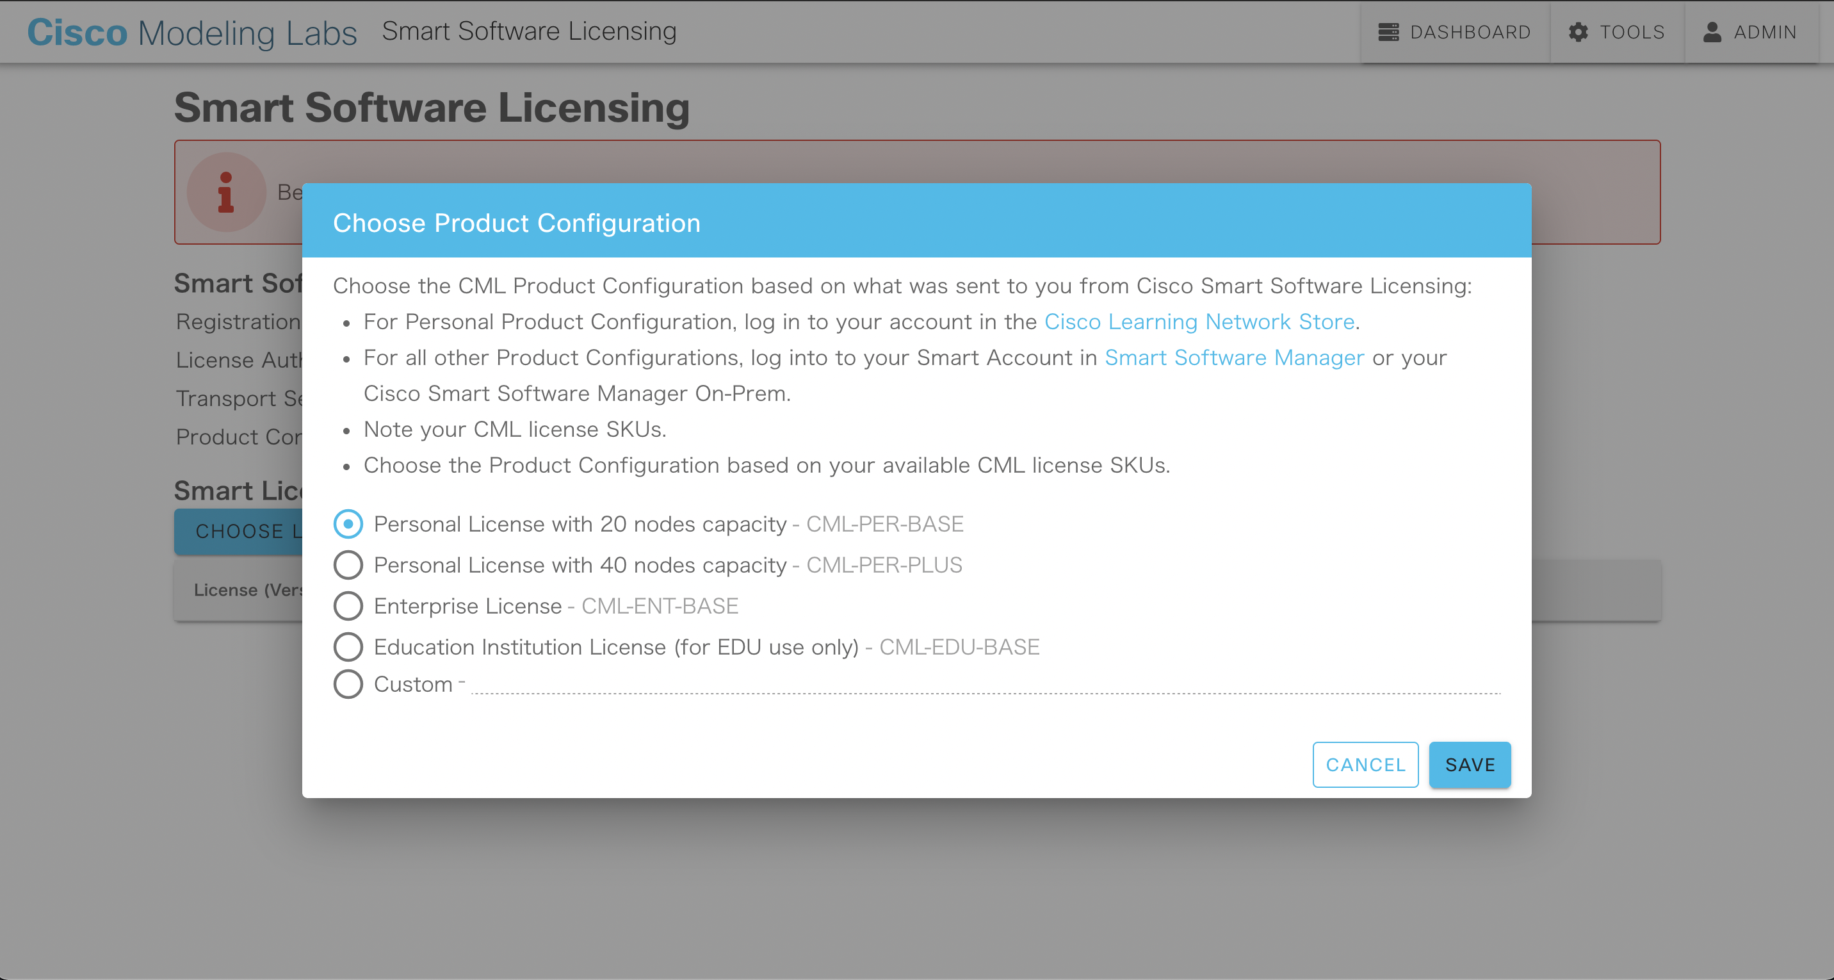
Task: Select Personal License 40 nodes option
Action: [x=348, y=565]
